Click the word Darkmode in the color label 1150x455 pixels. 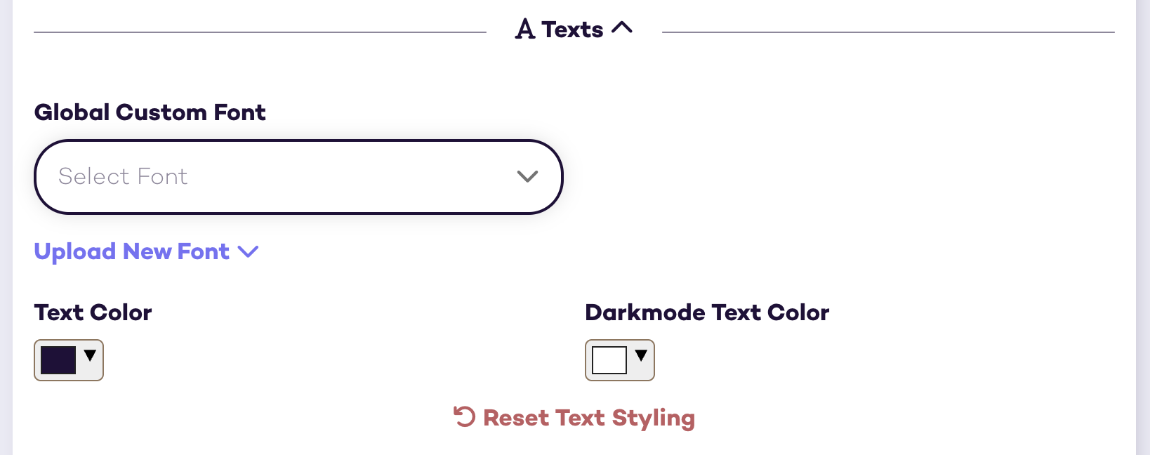tap(645, 312)
